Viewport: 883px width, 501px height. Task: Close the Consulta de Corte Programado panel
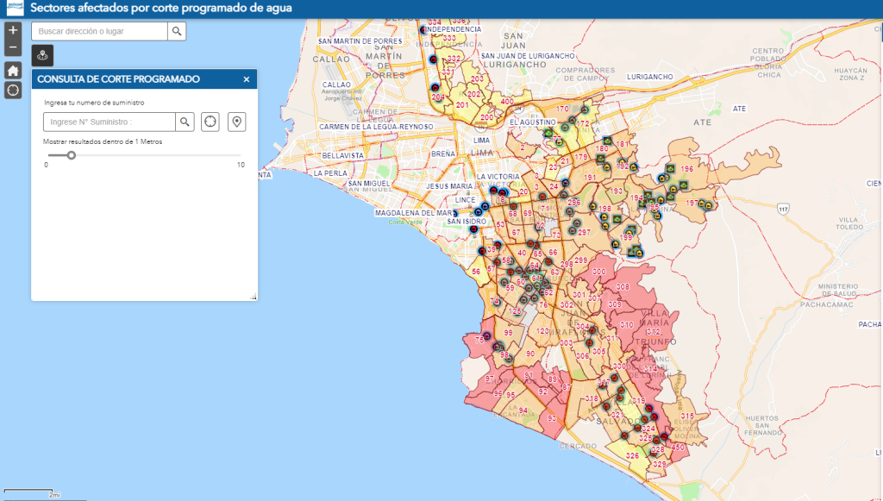click(x=246, y=79)
